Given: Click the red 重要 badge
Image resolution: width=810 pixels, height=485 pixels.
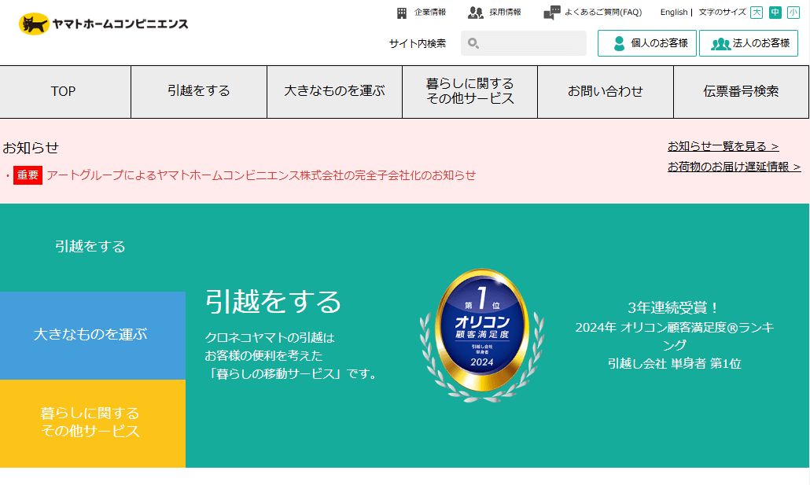Looking at the screenshot, I should [x=28, y=175].
